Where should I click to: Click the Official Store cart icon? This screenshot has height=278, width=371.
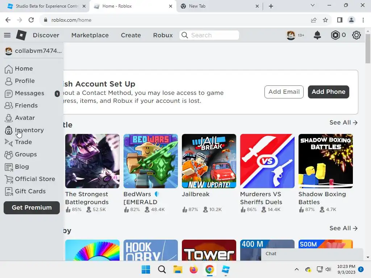point(9,179)
